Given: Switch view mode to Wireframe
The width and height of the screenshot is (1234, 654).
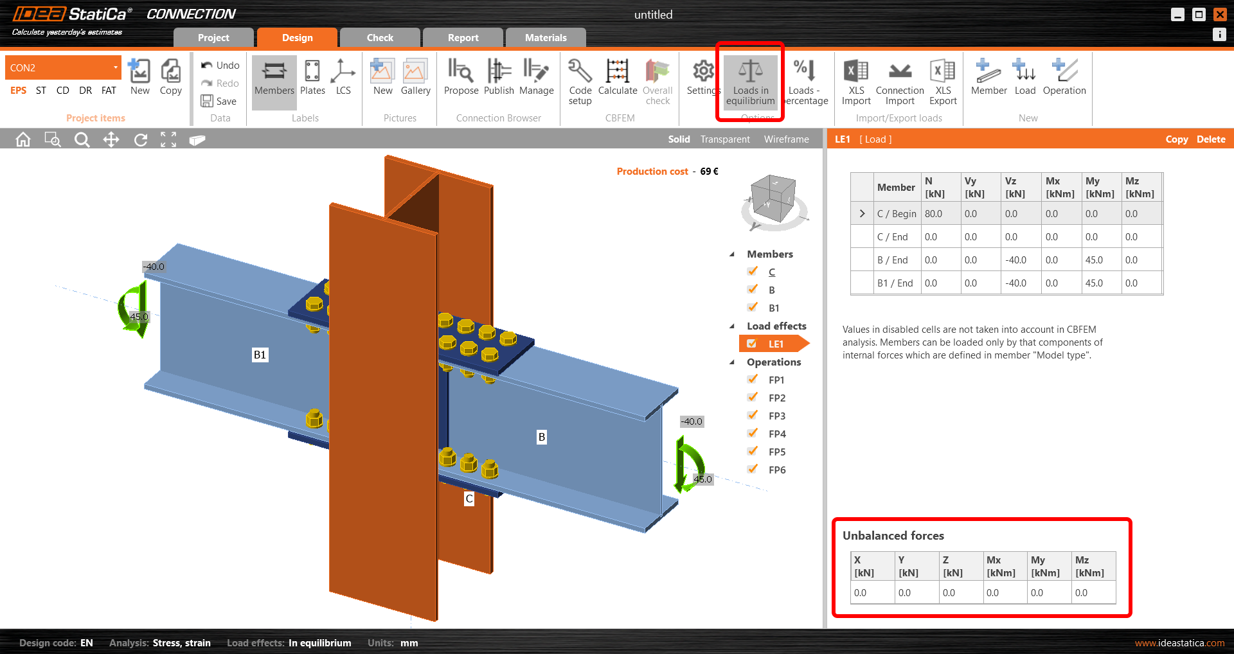Looking at the screenshot, I should coord(786,139).
